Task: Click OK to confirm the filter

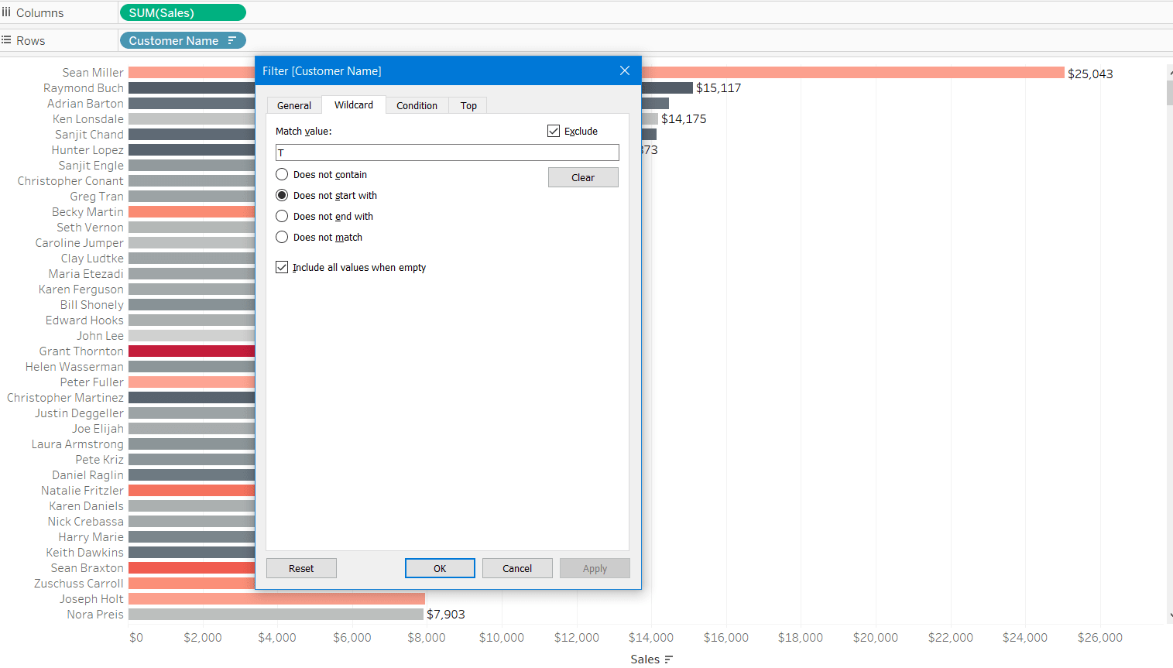Action: [440, 569]
